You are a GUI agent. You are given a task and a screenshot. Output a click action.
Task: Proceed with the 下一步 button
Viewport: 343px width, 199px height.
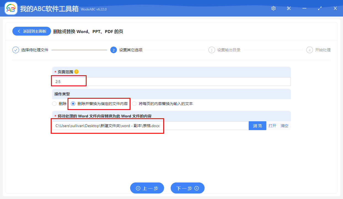[x=187, y=188]
